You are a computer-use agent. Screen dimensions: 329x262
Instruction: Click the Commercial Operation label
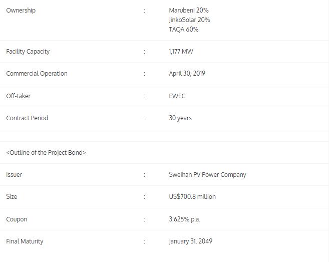(37, 74)
